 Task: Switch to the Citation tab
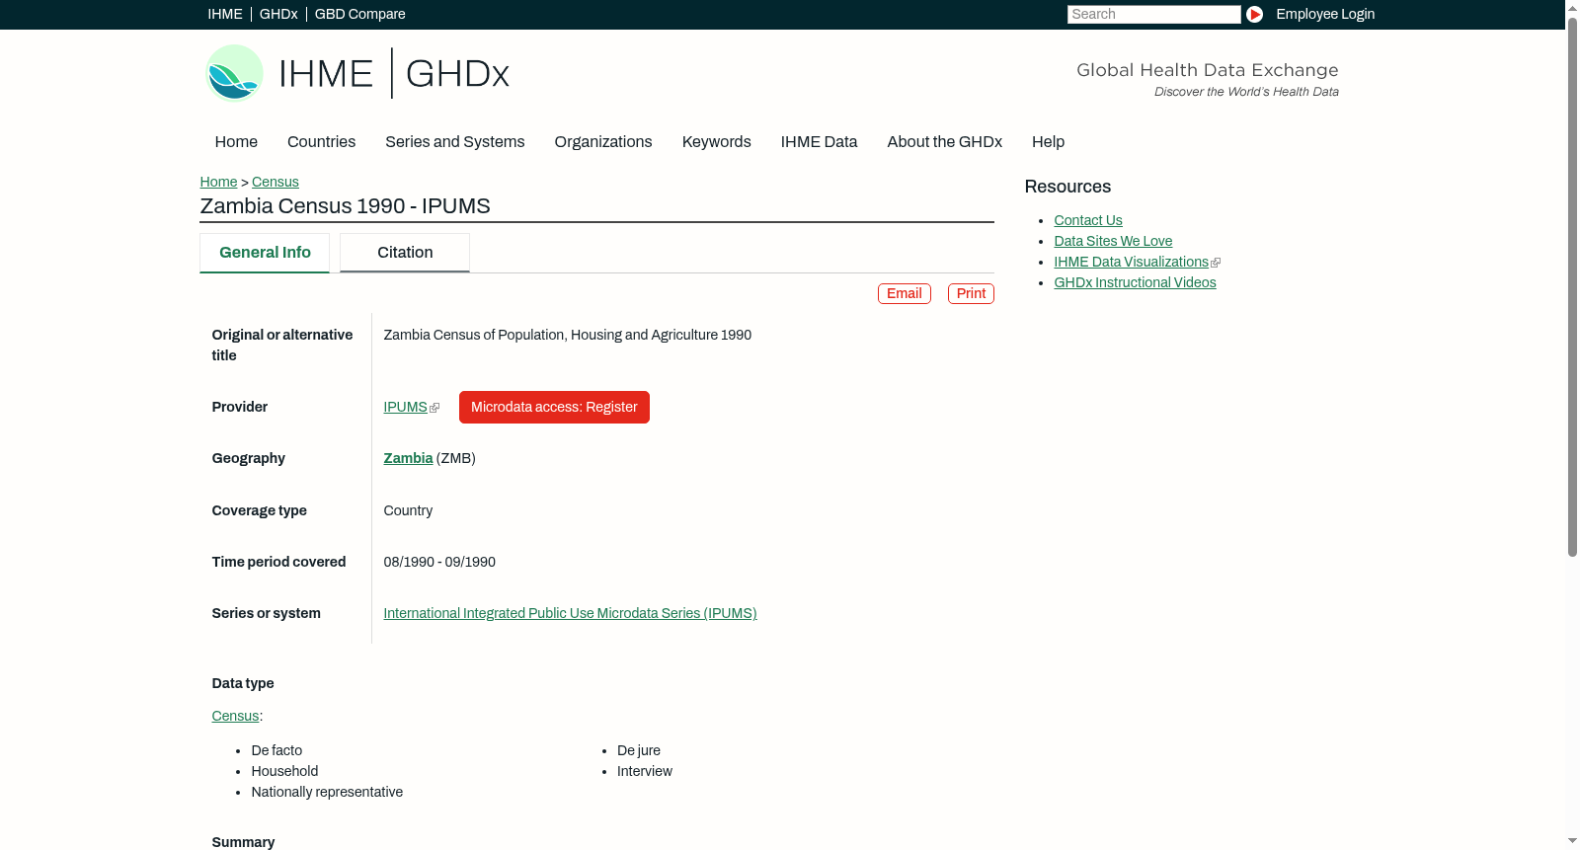click(405, 253)
